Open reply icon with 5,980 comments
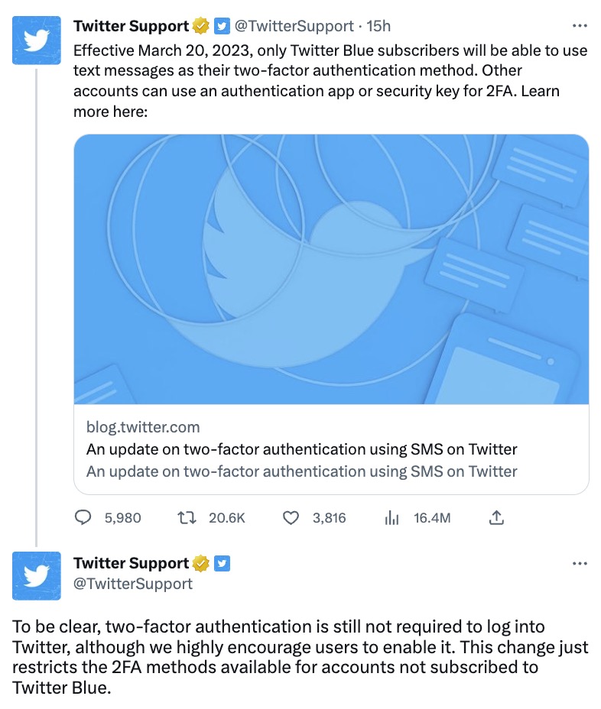601x709 pixels. click(x=83, y=517)
